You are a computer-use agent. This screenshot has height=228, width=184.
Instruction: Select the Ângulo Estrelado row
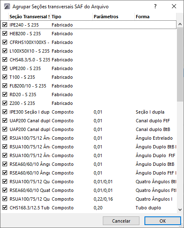point(89,138)
